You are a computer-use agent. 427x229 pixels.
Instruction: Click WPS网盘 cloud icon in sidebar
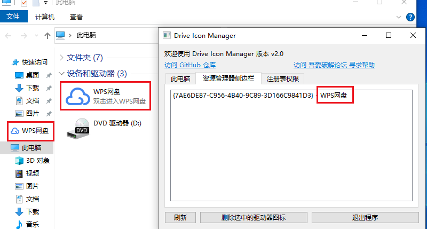[14, 131]
